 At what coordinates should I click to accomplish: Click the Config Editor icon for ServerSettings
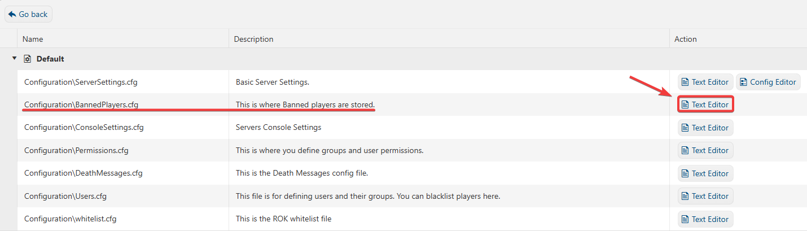tap(743, 82)
